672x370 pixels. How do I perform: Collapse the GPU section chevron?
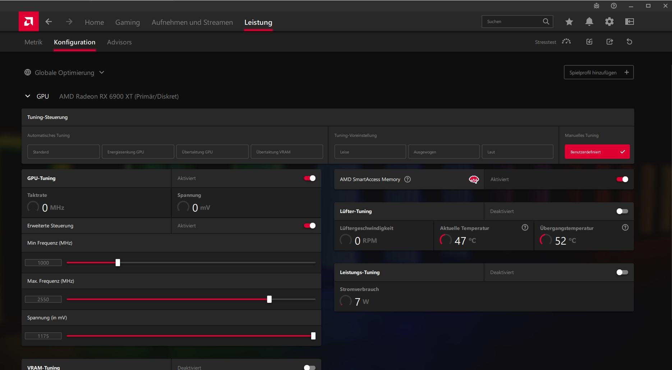(x=28, y=96)
